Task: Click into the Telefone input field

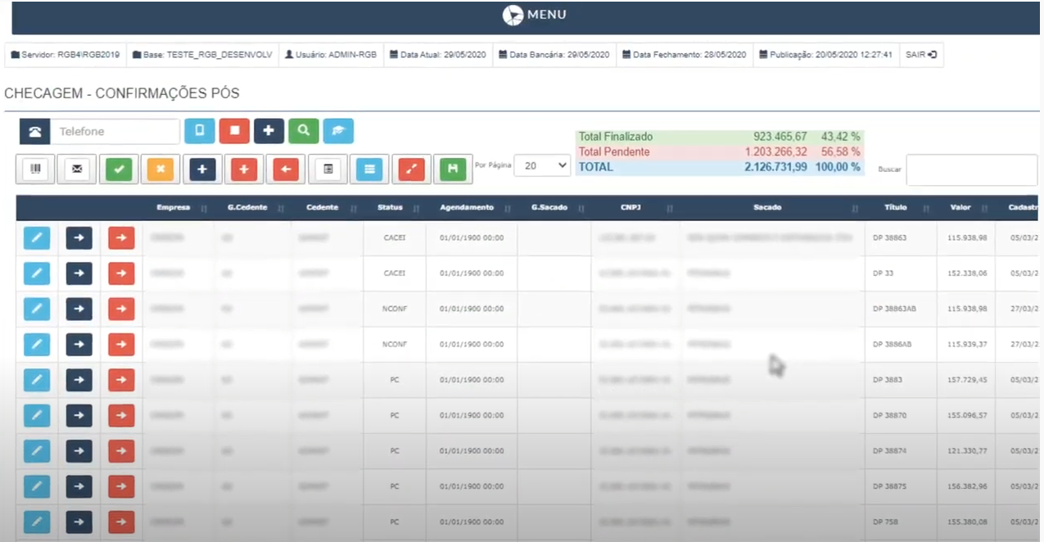Action: [x=115, y=132]
